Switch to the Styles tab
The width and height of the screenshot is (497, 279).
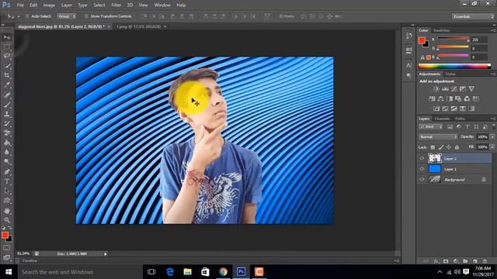coord(450,74)
